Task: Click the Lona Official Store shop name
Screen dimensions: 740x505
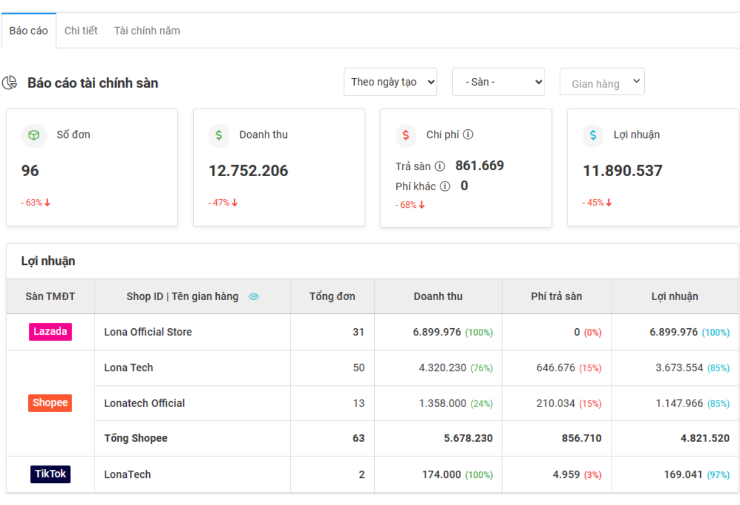Action: [x=148, y=332]
